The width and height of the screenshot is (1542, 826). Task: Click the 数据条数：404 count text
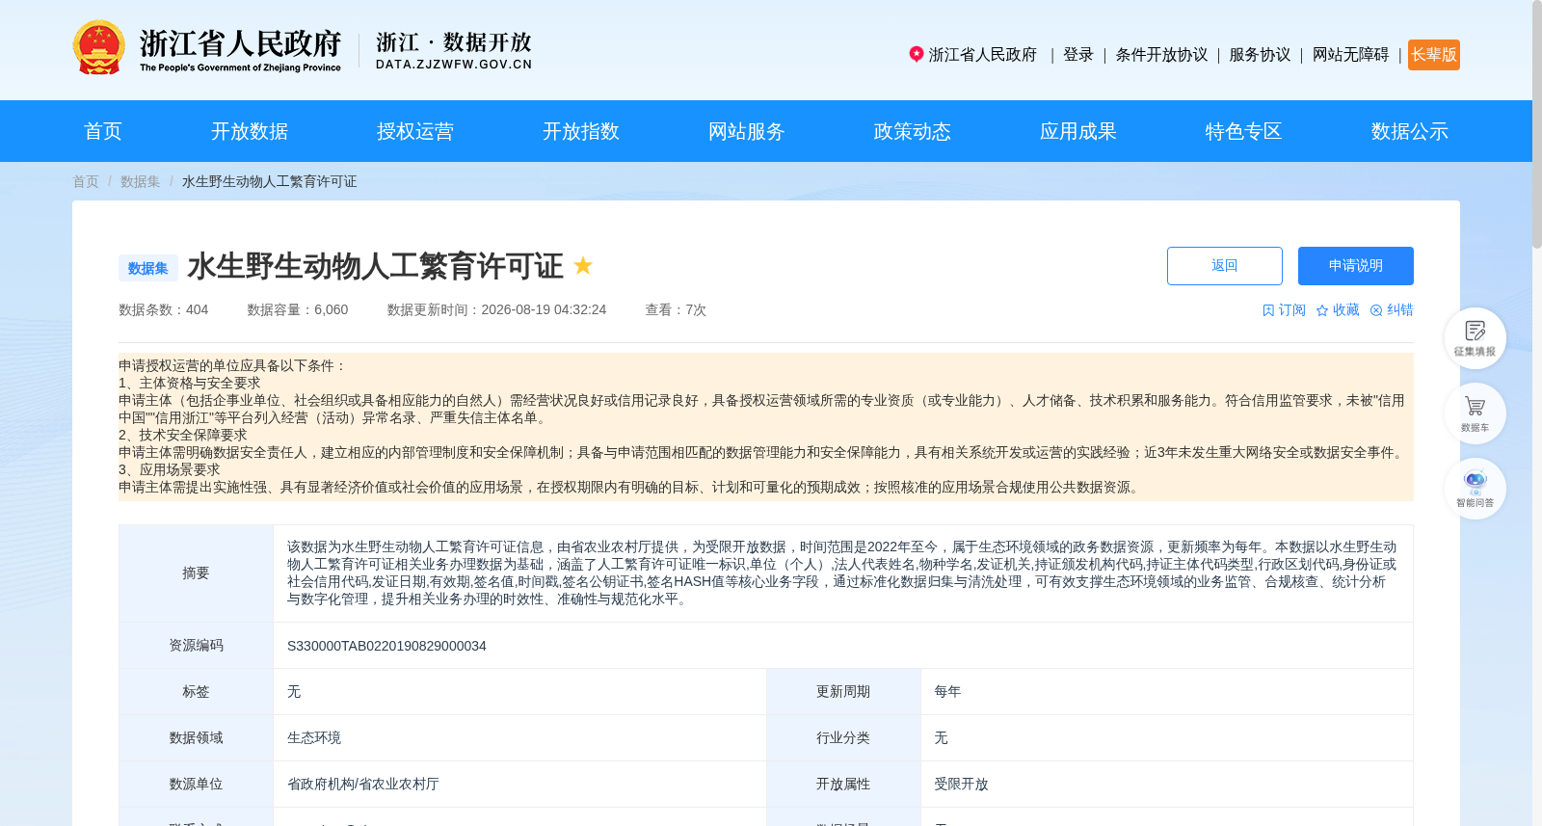(x=163, y=310)
